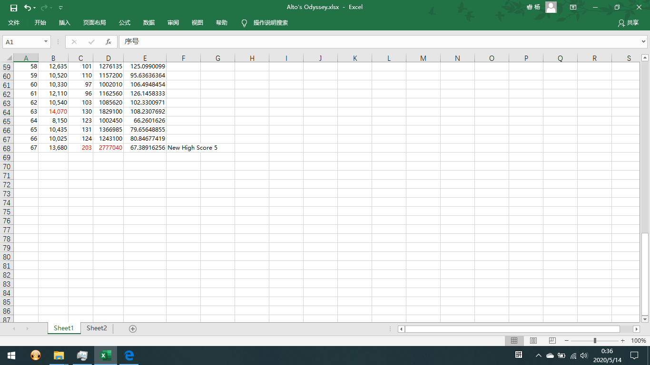Viewport: 650px width, 365px height.
Task: Switch to the Sheet2 tab
Action: click(x=97, y=328)
